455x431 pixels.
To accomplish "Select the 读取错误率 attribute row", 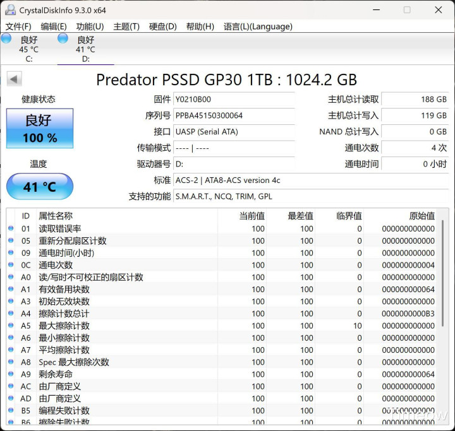I will (221, 228).
